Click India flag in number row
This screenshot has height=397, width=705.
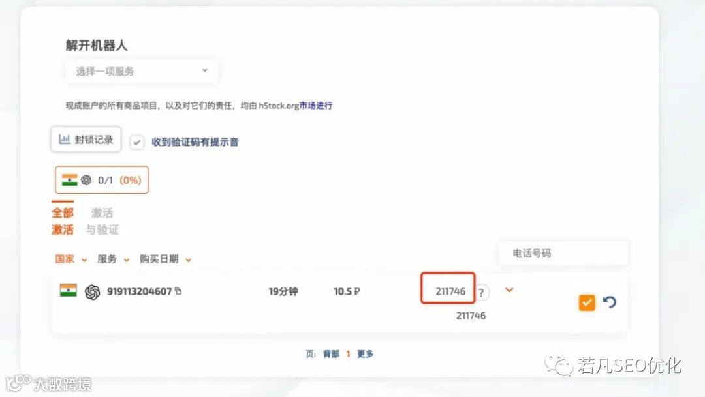point(69,290)
